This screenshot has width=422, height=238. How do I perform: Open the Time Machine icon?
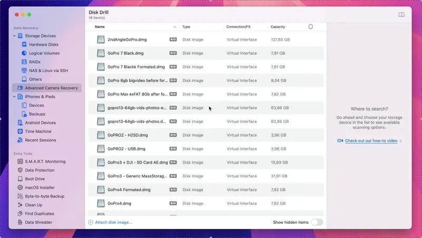[x=20, y=131]
